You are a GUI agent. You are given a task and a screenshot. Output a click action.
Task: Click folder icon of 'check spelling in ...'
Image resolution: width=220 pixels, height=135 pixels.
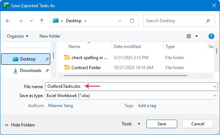coord(67,57)
